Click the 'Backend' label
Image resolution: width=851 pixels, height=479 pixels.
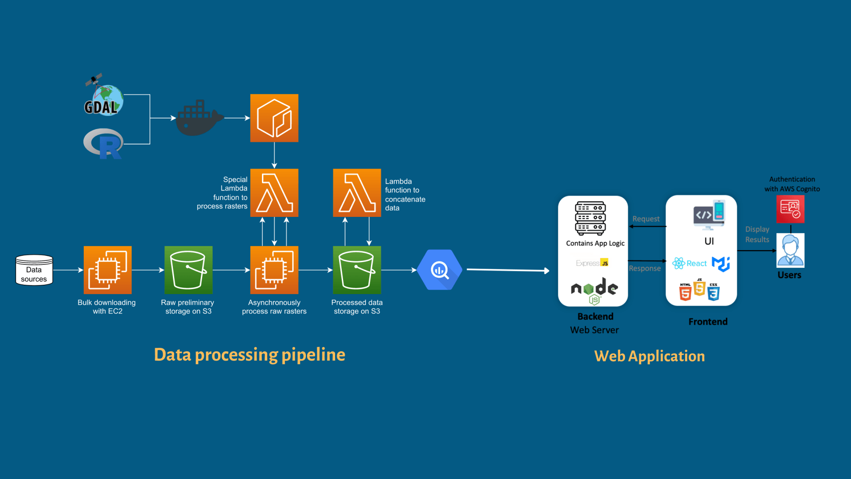point(595,317)
